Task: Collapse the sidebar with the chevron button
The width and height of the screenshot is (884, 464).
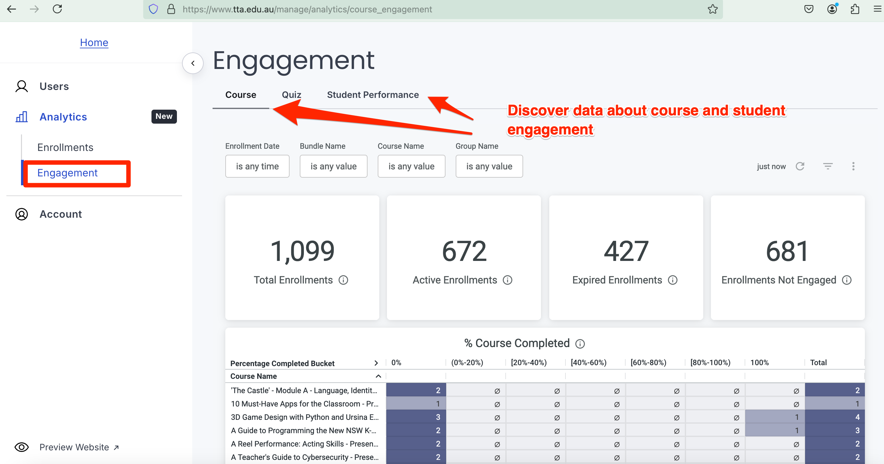Action: pos(193,63)
